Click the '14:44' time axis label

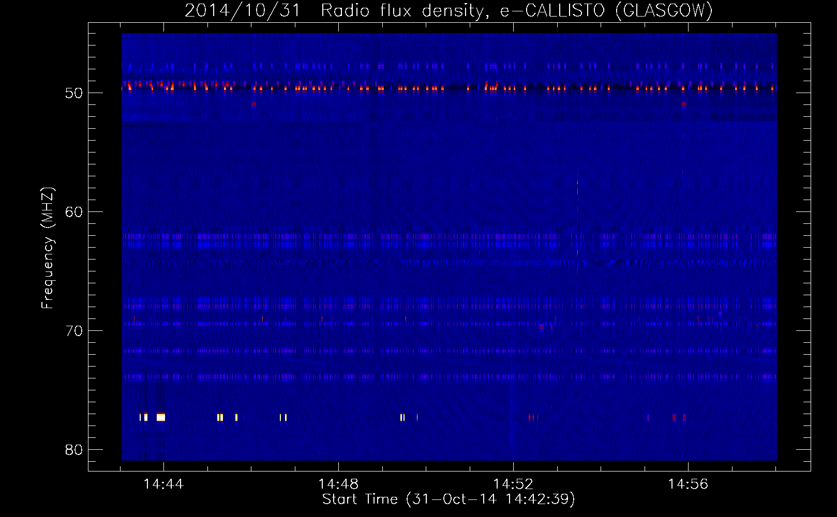pos(163,484)
